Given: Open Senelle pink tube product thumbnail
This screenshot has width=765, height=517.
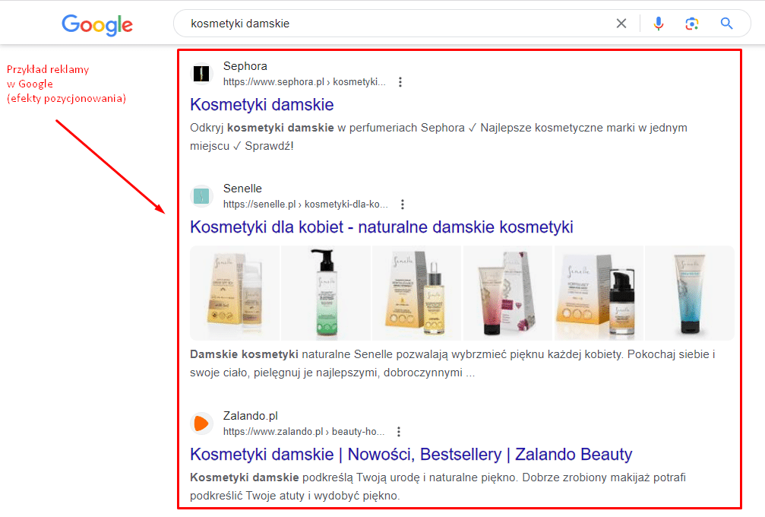Looking at the screenshot, I should tap(508, 293).
